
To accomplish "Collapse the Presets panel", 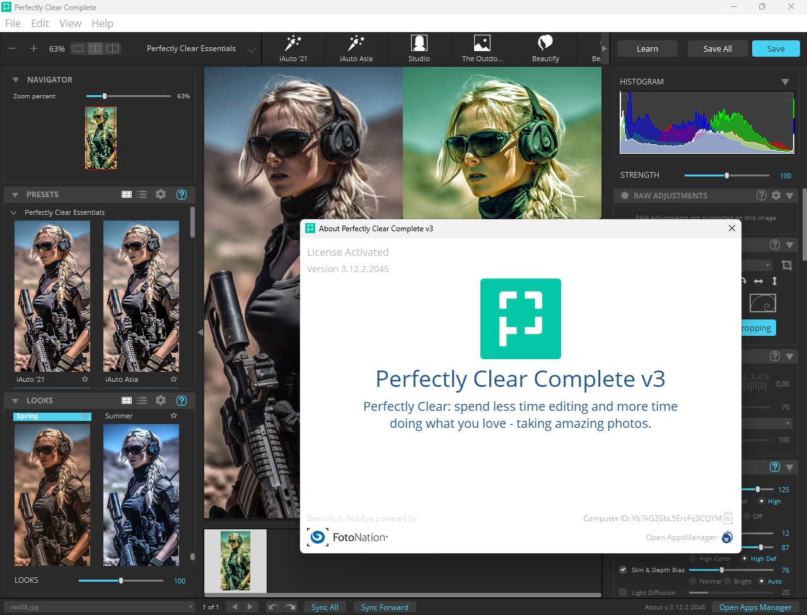I will pyautogui.click(x=16, y=195).
